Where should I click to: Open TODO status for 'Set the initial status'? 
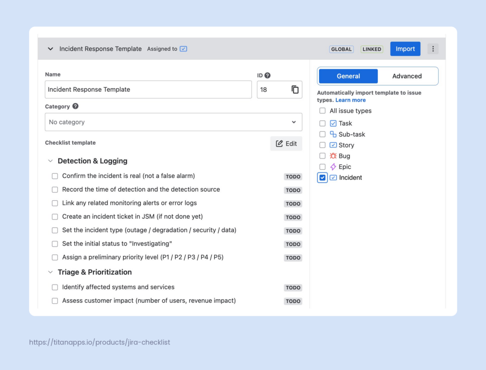pos(293,244)
